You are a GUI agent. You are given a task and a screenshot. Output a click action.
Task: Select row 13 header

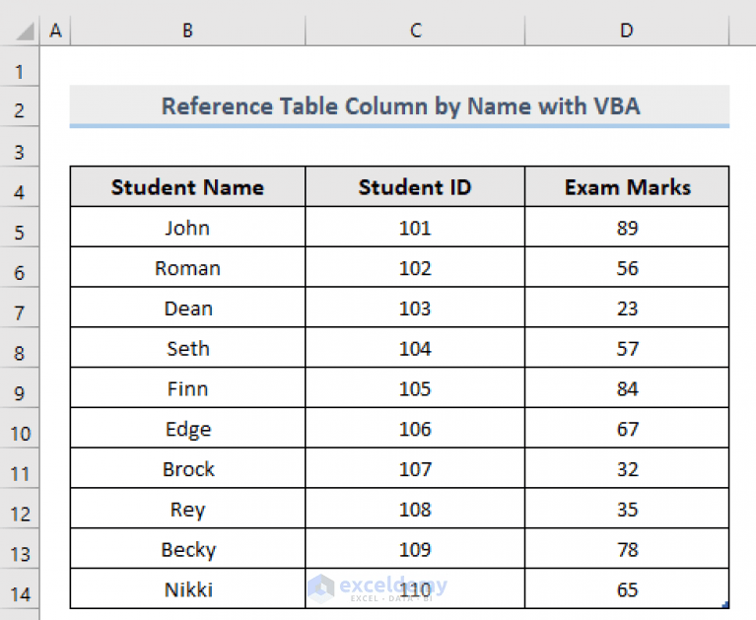pos(20,549)
